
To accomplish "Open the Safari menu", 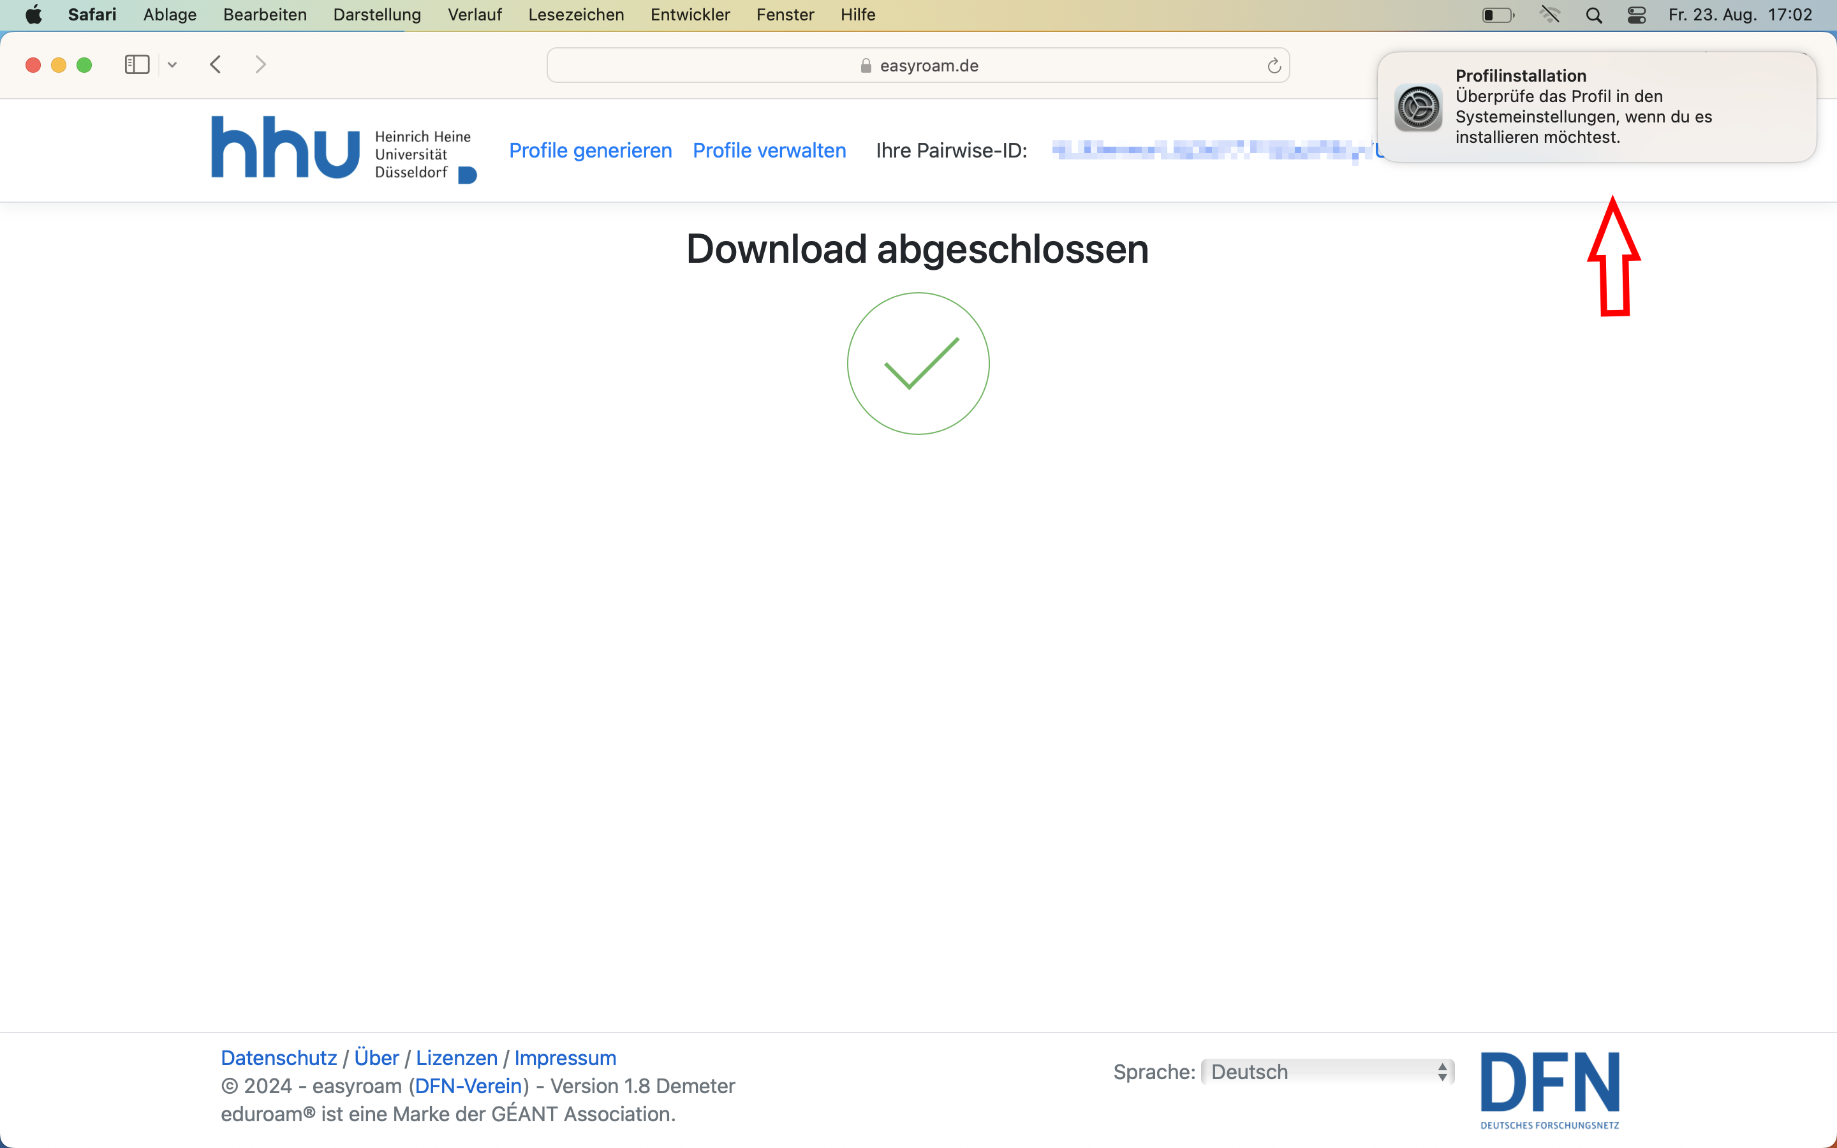I will (x=92, y=15).
